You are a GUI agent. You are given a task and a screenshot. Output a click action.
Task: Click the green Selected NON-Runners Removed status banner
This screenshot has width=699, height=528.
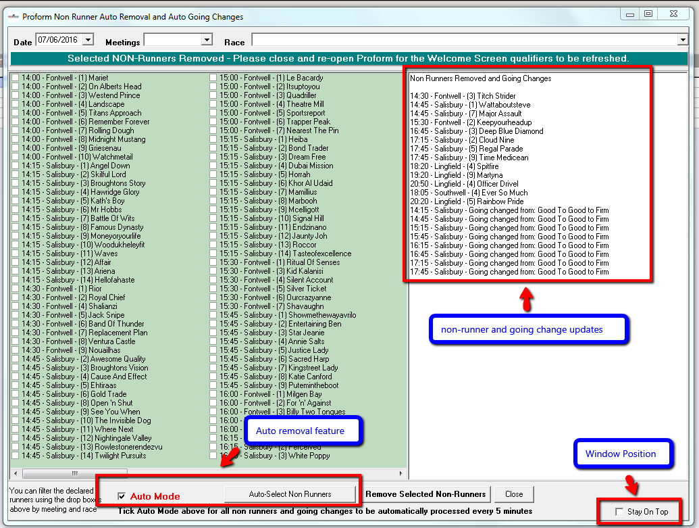[349, 58]
